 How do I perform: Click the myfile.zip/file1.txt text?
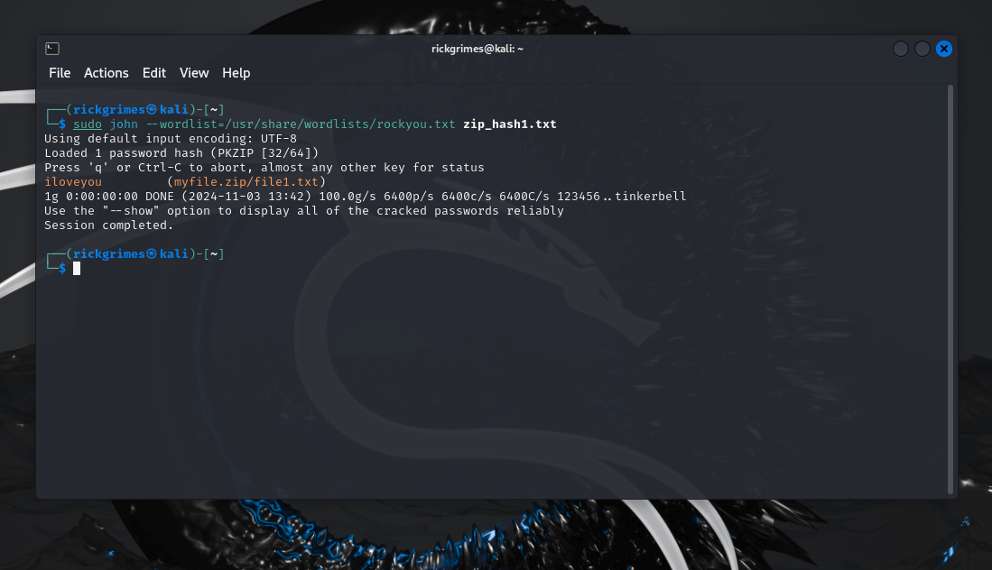(246, 182)
